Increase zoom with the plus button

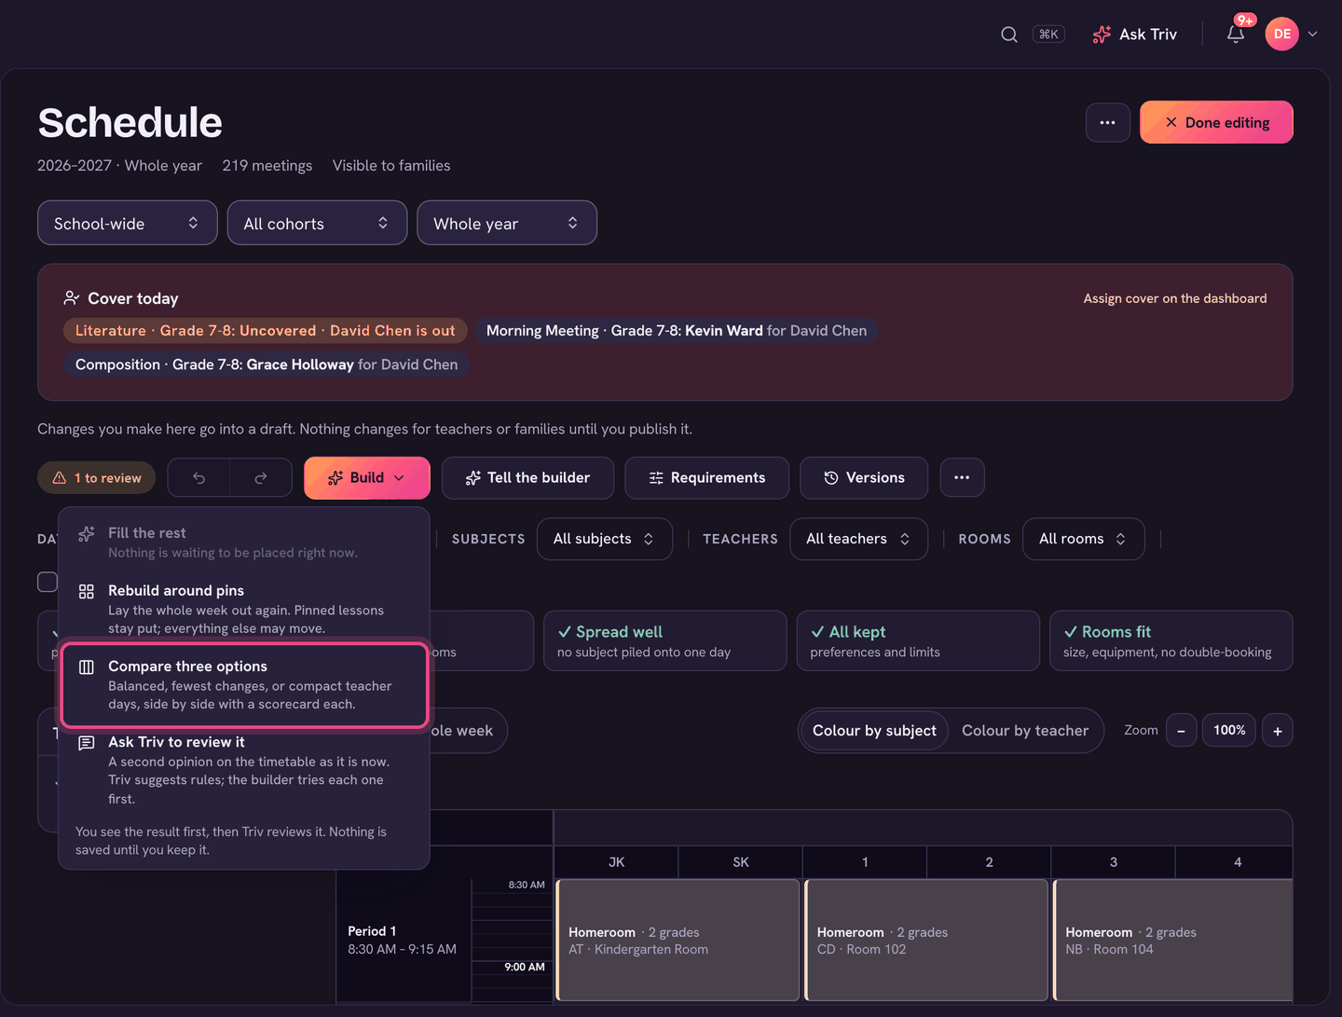[x=1278, y=731]
